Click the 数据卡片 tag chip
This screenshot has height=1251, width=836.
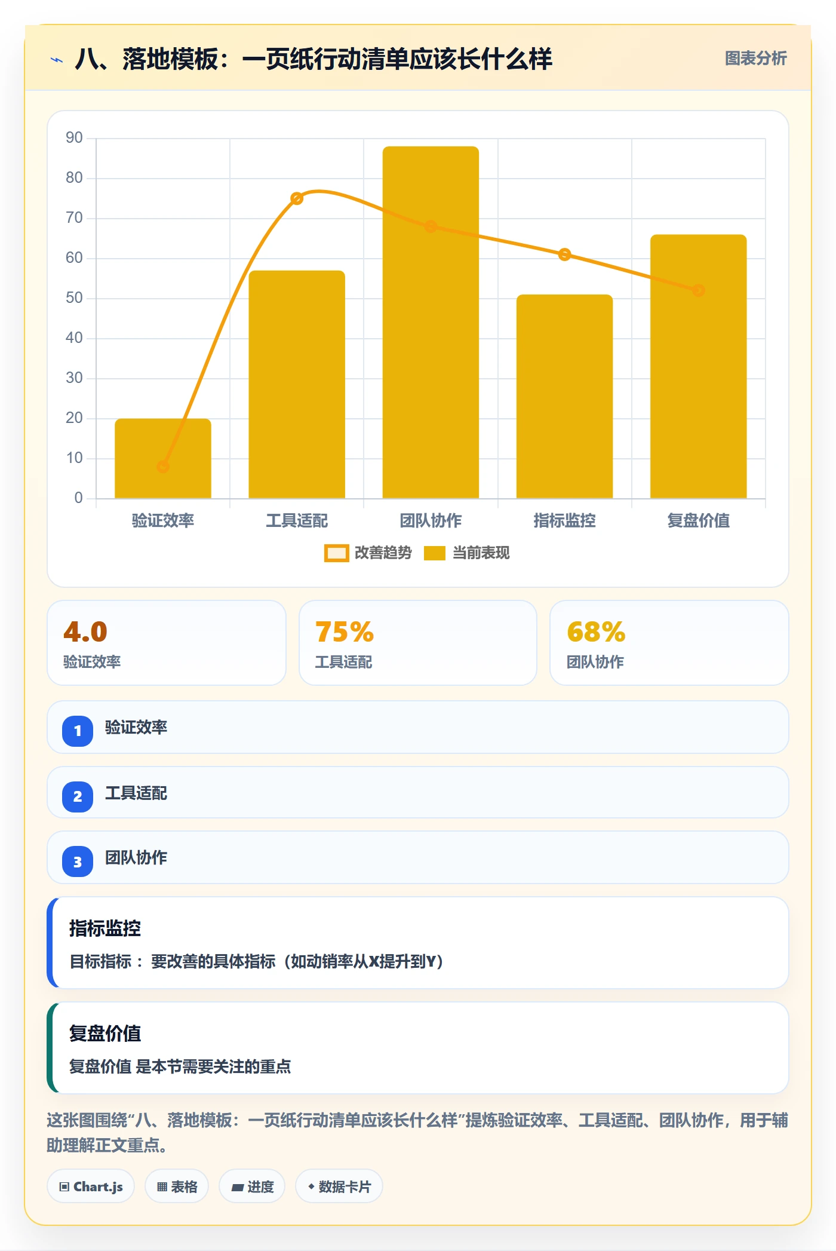pyautogui.click(x=339, y=1186)
